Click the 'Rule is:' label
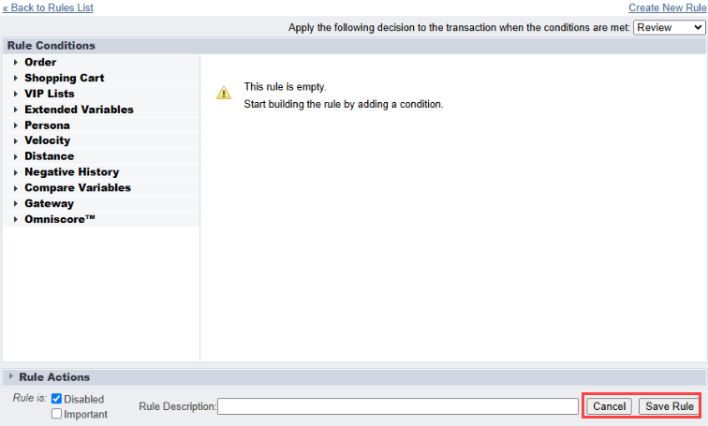This screenshot has width=708, height=426. coord(30,398)
